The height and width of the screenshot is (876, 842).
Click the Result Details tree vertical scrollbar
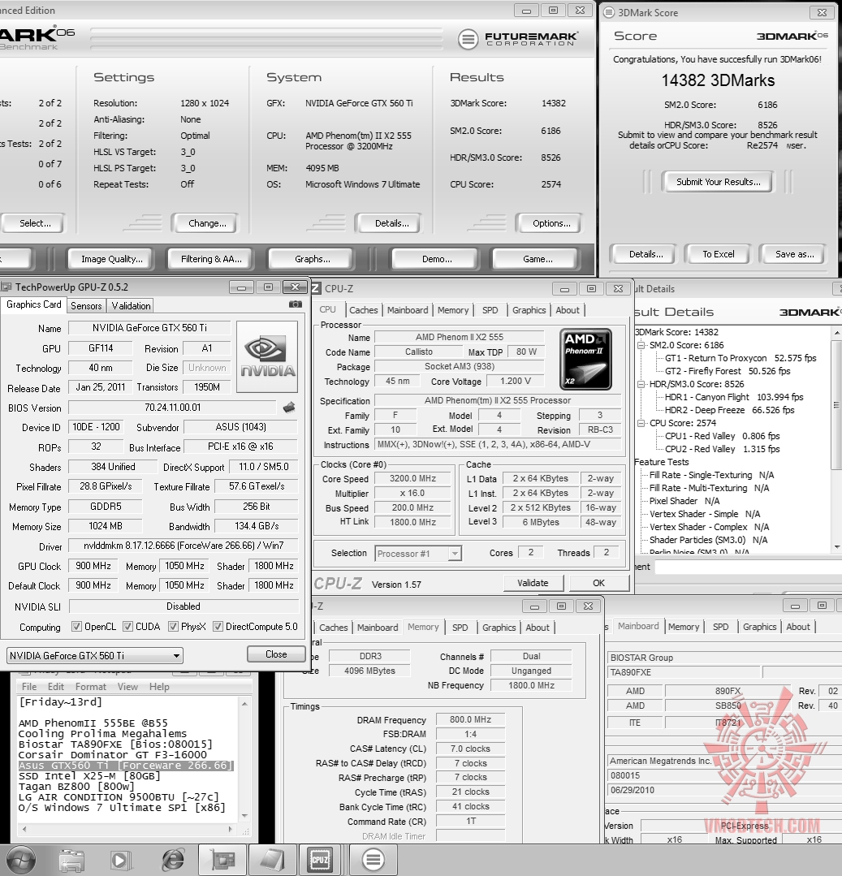pyautogui.click(x=836, y=440)
